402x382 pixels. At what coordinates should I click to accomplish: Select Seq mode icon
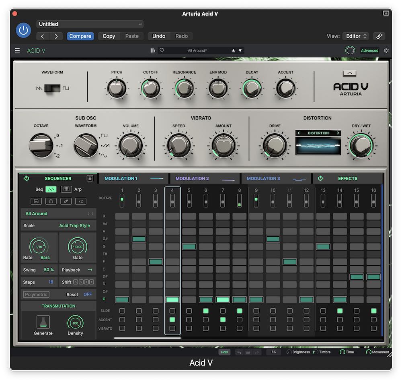click(x=51, y=189)
